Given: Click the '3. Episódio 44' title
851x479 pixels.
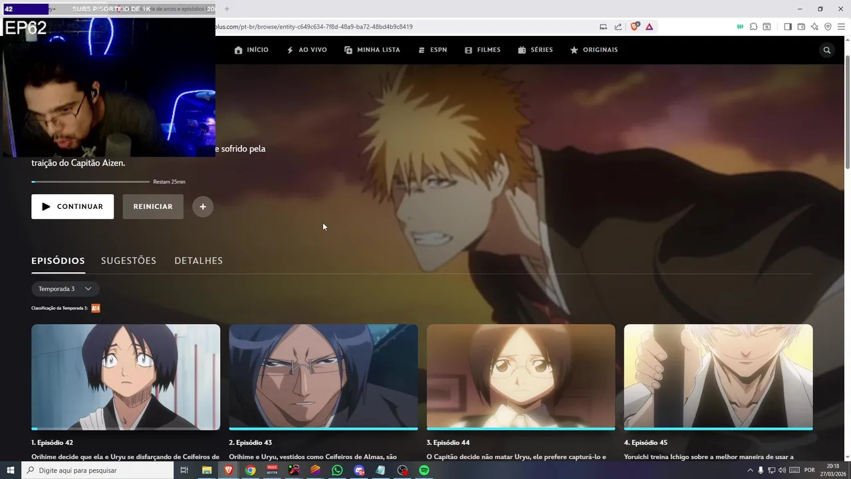Looking at the screenshot, I should (x=448, y=442).
